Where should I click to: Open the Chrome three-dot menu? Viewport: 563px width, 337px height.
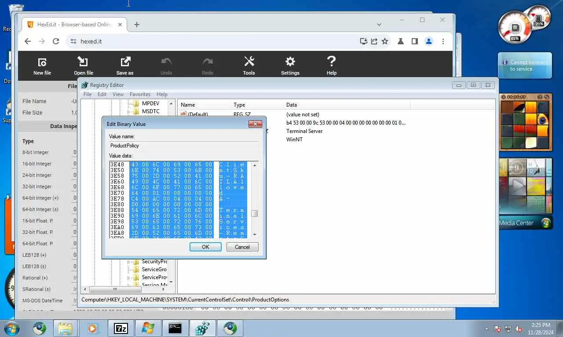pyautogui.click(x=443, y=41)
